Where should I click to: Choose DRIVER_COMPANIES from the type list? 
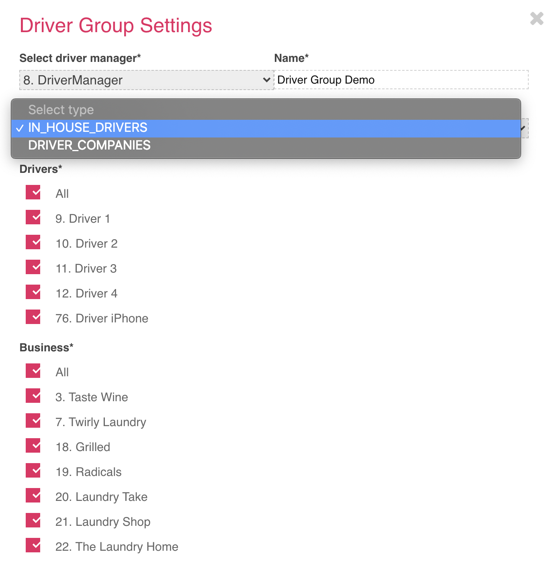pyautogui.click(x=266, y=146)
